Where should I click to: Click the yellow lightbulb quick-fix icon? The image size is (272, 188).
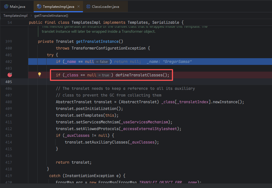pyautogui.click(x=40, y=75)
